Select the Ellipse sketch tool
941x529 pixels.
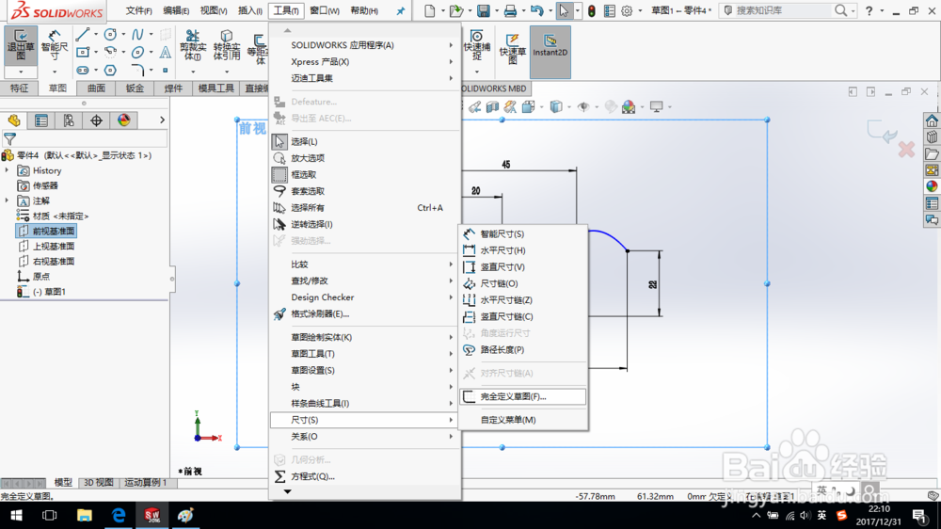click(138, 53)
